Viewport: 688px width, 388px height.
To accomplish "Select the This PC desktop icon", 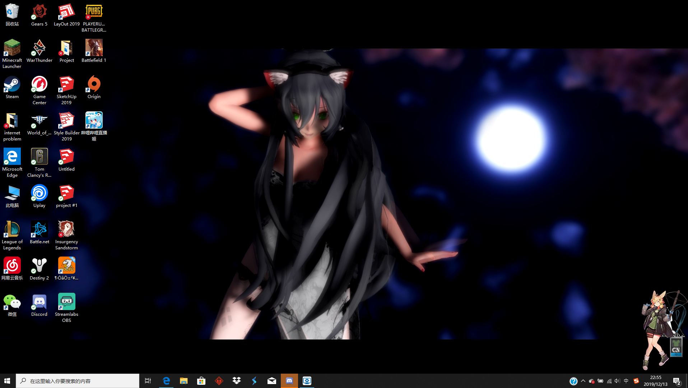I will pos(12,196).
